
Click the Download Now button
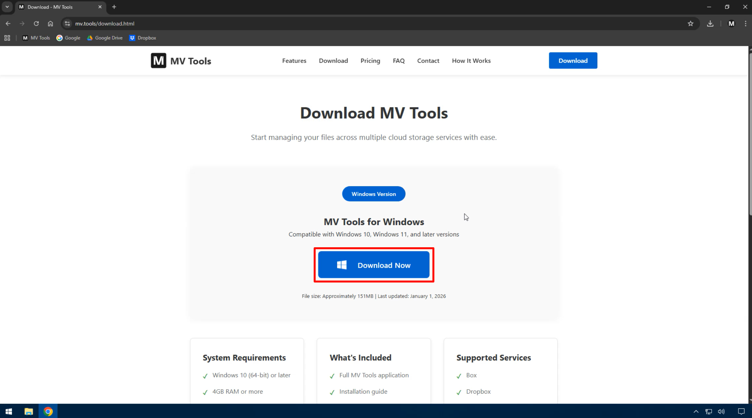coord(374,265)
